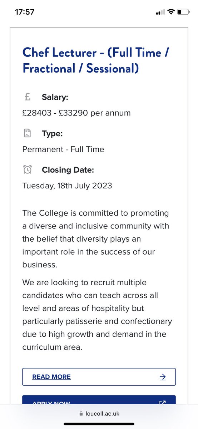Tap the 17:57 clock in status bar
The image size is (198, 429).
[25, 12]
